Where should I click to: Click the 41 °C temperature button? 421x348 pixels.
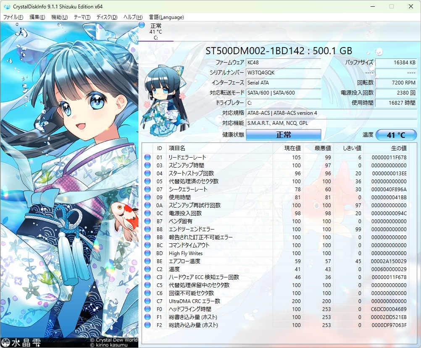(x=396, y=135)
